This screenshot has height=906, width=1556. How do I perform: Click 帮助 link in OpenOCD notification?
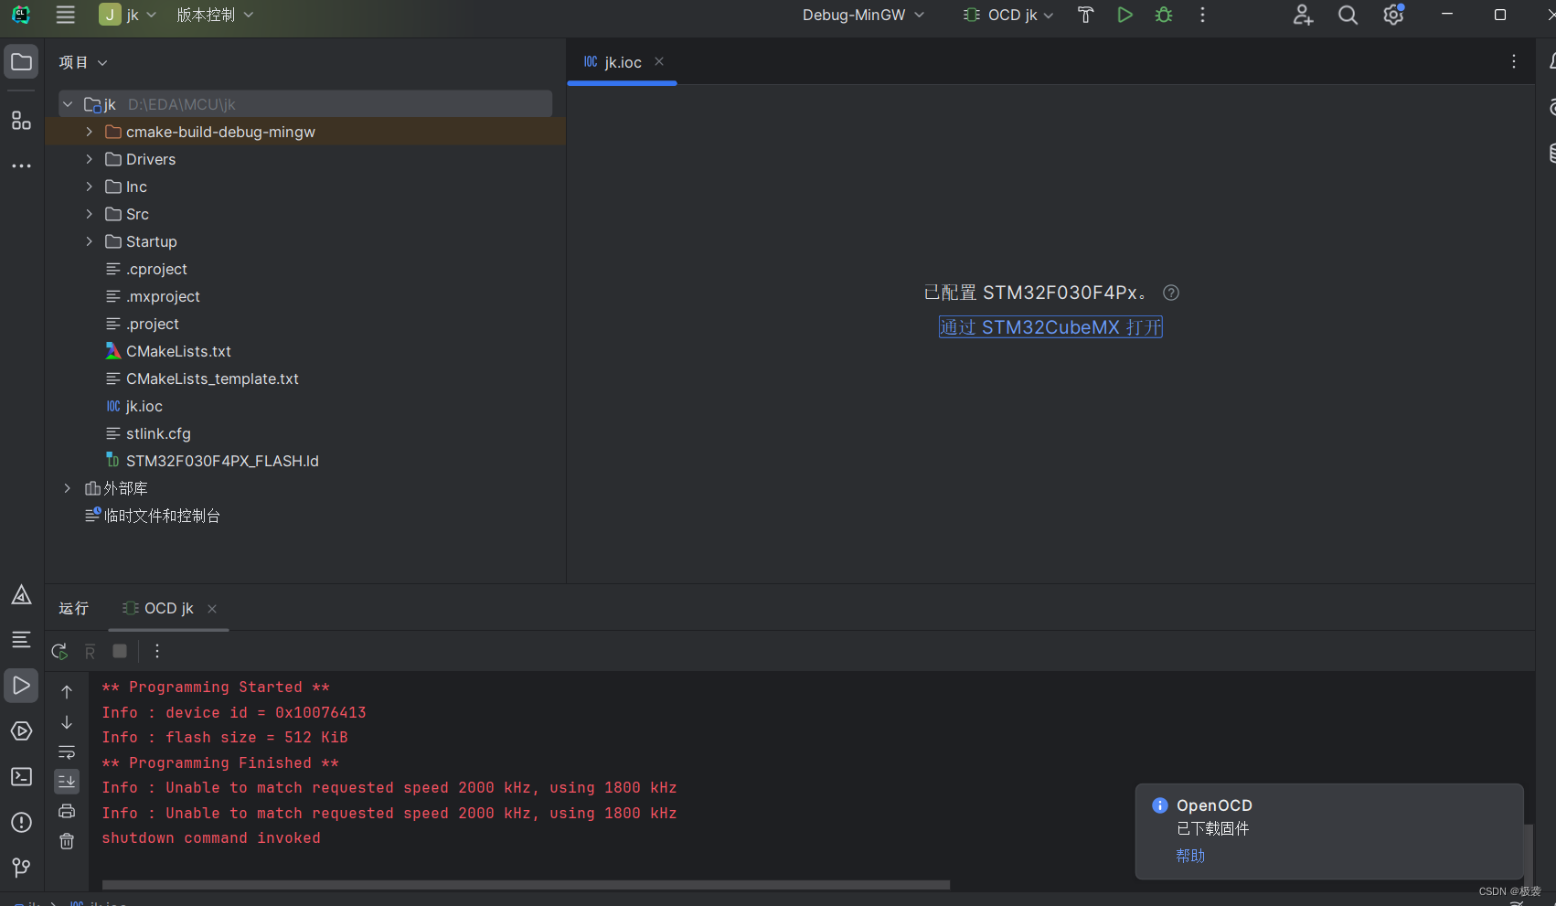click(1190, 856)
